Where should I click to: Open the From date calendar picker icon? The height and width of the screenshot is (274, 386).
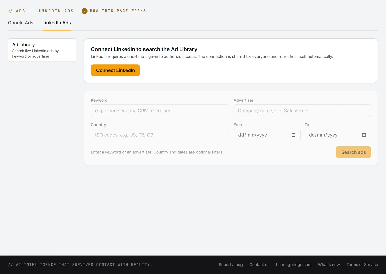(293, 135)
